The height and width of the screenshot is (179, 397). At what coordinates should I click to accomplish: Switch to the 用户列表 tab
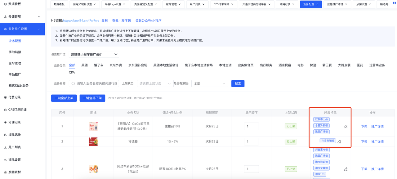[195, 4]
